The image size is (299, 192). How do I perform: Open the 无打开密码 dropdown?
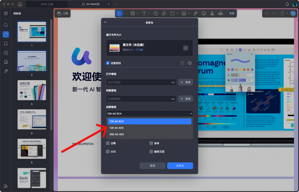(141, 82)
